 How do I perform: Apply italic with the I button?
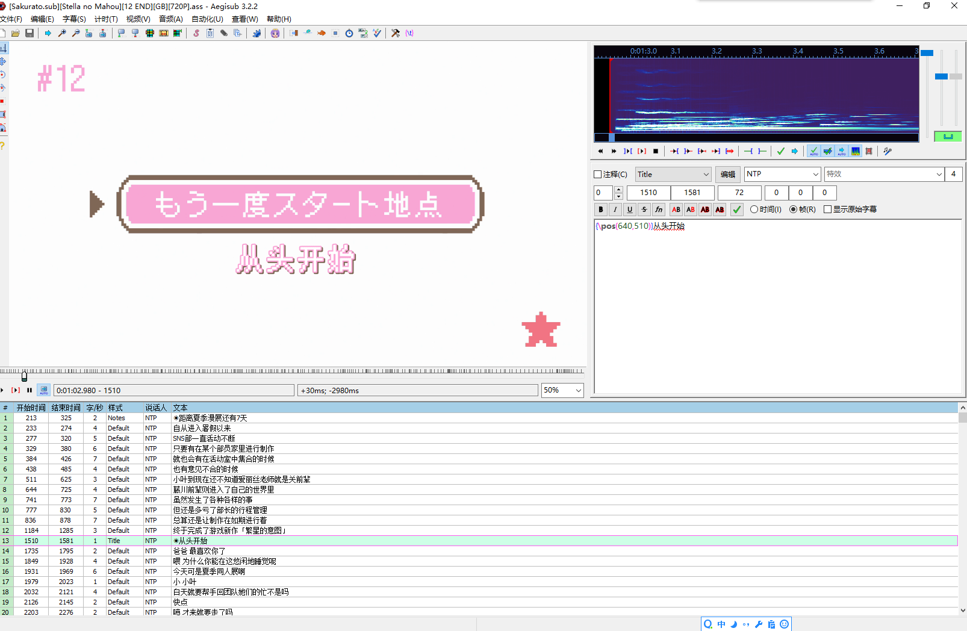tap(615, 210)
